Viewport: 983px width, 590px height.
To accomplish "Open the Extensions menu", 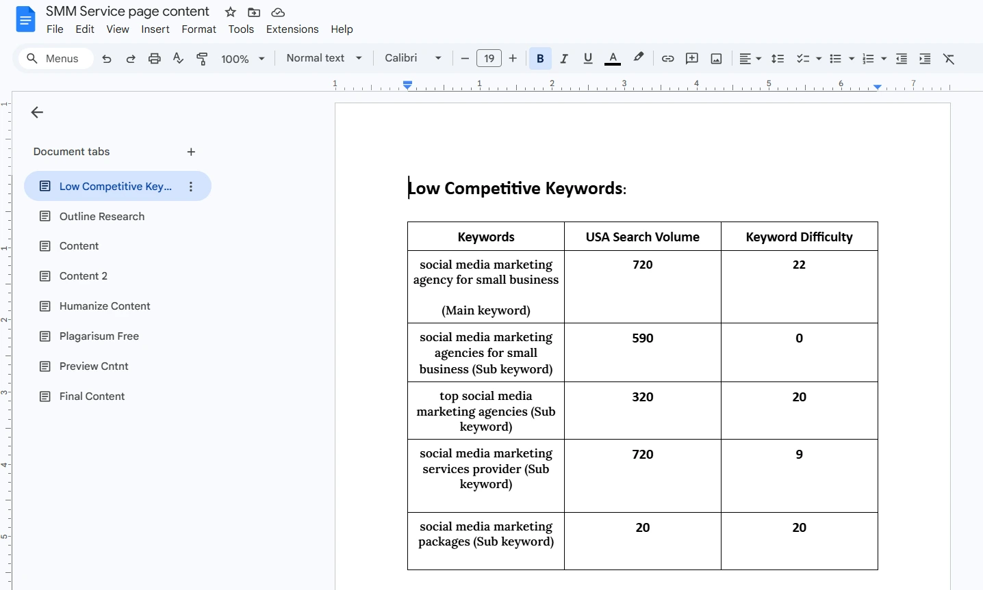I will (x=292, y=29).
